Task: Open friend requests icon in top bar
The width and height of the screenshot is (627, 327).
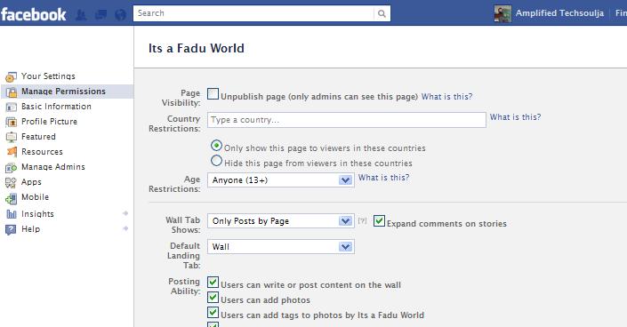Action: point(81,15)
